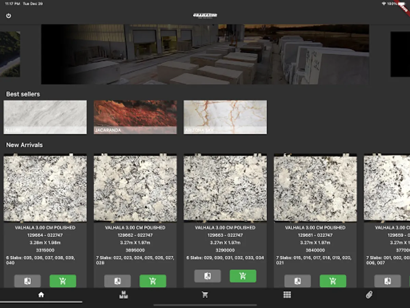The image size is (410, 308).
Task: Open the Allure best seller thumbnail
Action: tap(45, 117)
